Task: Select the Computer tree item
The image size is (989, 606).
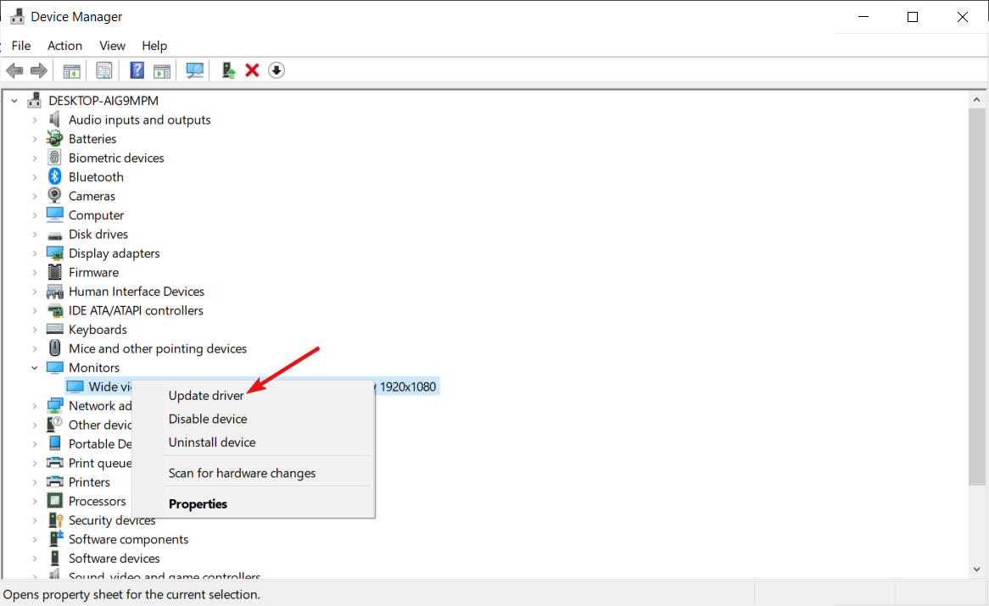Action: (96, 215)
